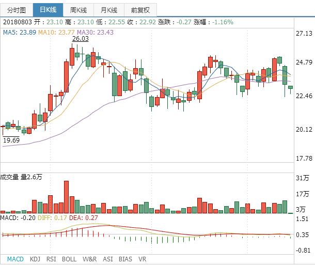
Task: Click the MACD: -0.20 reading
Action: 18,218
